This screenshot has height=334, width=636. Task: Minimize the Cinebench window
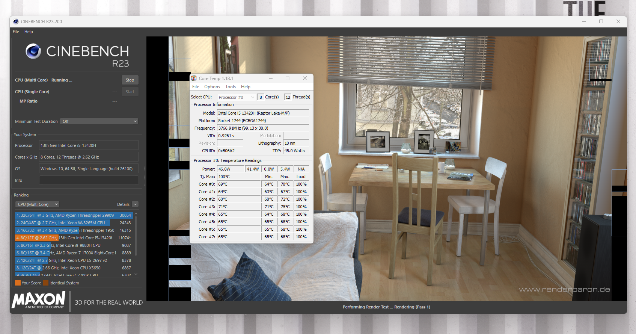pos(584,21)
